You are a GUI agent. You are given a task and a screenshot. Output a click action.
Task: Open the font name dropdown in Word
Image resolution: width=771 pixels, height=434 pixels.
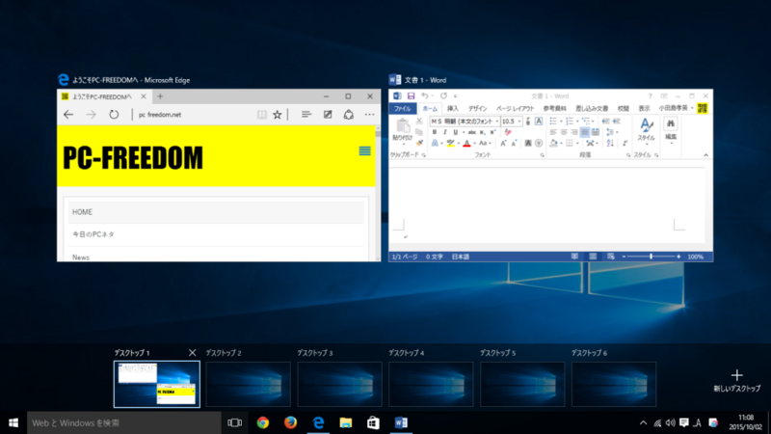pos(496,122)
